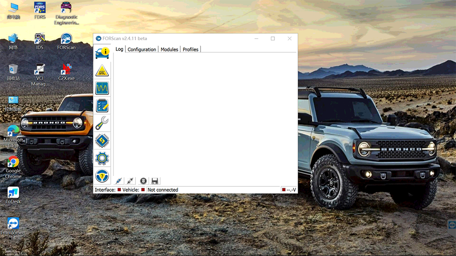Open the DTC trouble codes section

(x=102, y=71)
